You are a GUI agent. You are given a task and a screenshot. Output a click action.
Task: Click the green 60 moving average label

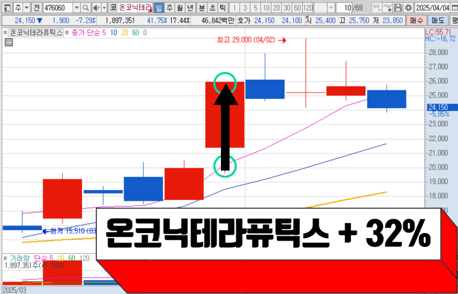click(x=136, y=33)
